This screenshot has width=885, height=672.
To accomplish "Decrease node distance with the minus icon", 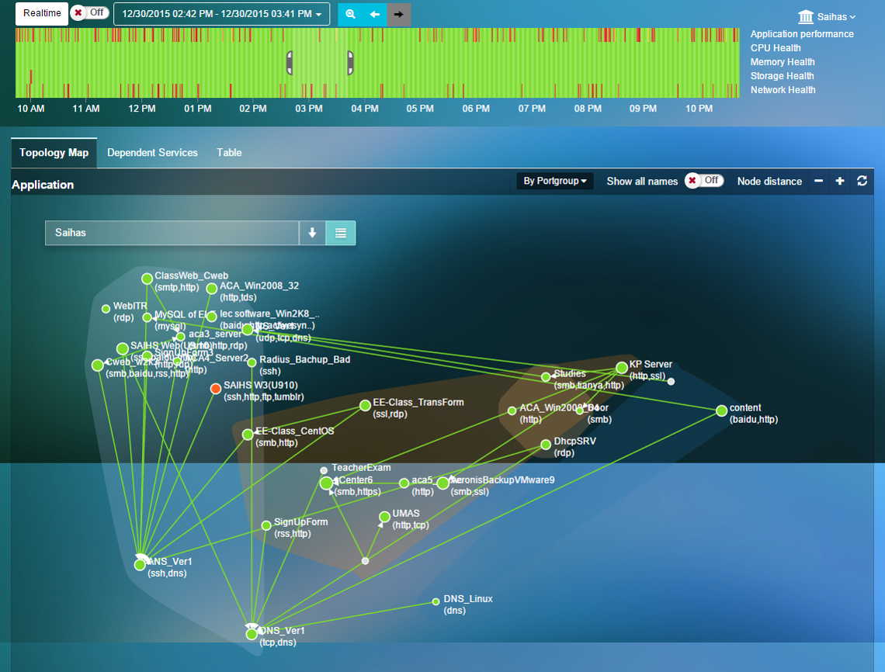I will 818,181.
